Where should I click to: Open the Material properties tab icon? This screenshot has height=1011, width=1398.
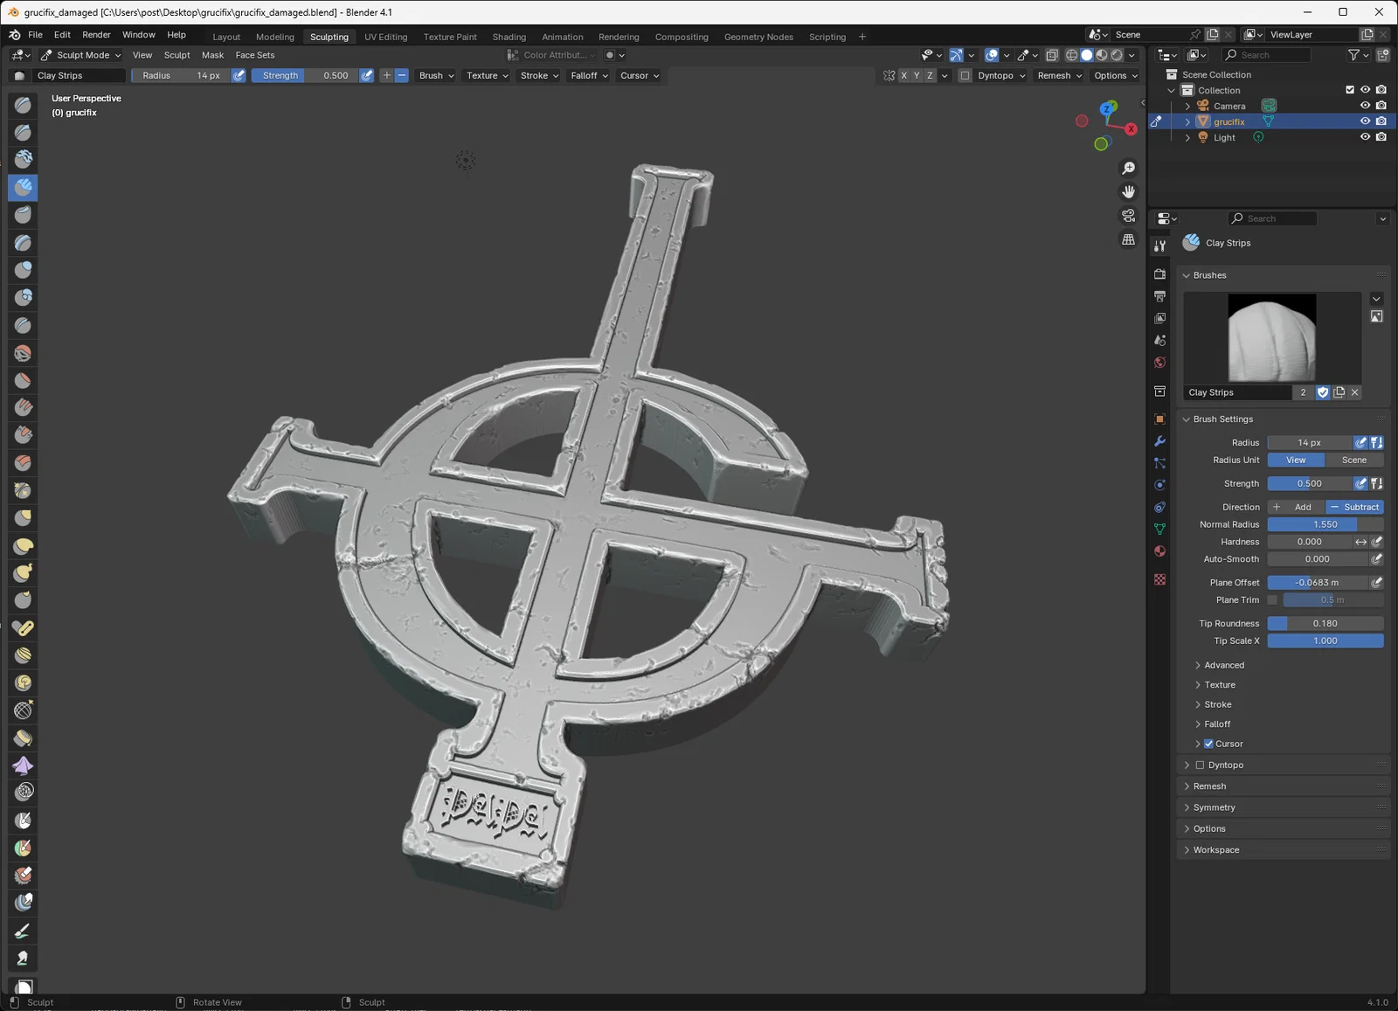pos(1159,551)
